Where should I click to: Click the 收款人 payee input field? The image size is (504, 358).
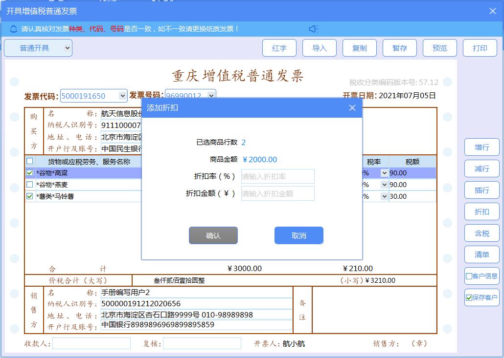91,343
